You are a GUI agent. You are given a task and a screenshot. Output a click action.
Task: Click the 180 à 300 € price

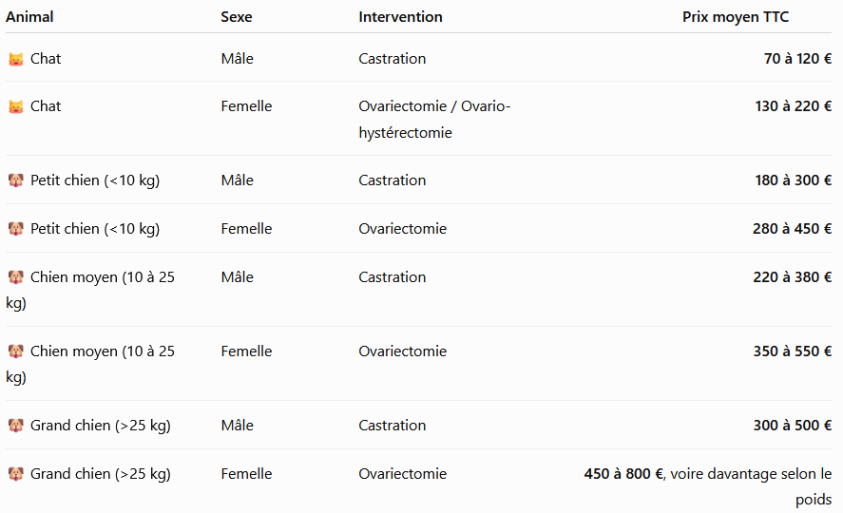coord(794,180)
